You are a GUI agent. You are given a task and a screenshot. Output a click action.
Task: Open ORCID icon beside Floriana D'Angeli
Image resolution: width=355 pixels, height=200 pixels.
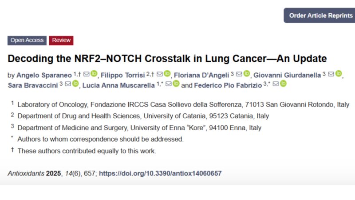click(247, 74)
